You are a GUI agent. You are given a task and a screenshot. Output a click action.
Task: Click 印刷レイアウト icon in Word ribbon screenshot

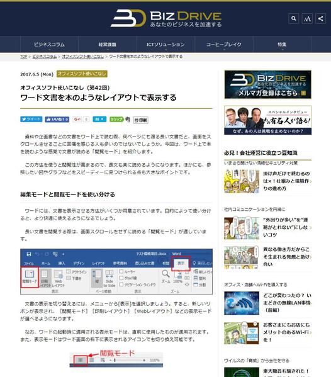[x=45, y=278]
